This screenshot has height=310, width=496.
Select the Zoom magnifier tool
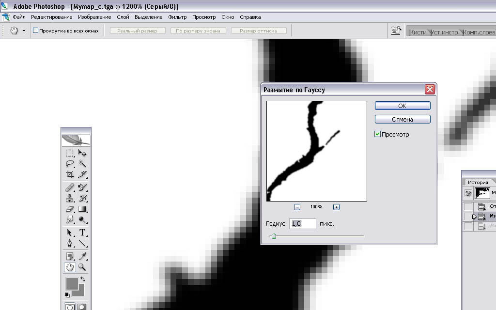[82, 267]
